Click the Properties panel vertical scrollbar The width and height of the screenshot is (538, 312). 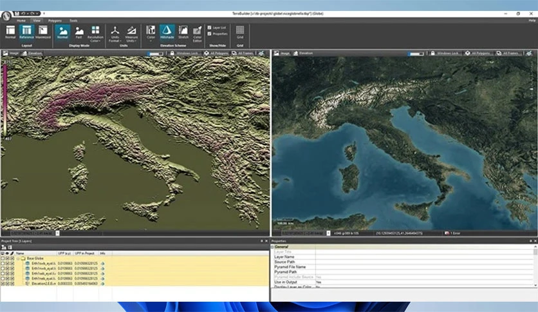tap(535, 266)
